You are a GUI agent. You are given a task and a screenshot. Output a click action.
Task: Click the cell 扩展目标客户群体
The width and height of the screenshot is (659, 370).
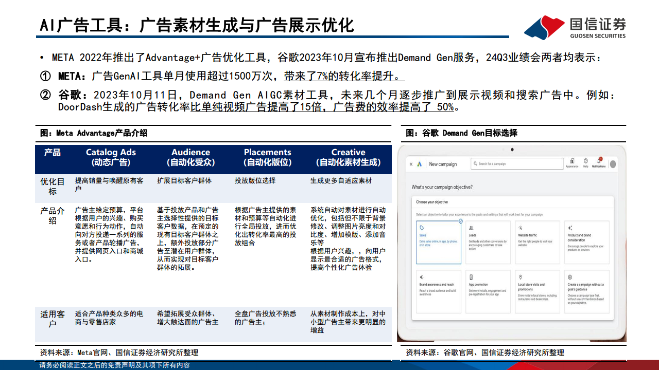pos(184,181)
